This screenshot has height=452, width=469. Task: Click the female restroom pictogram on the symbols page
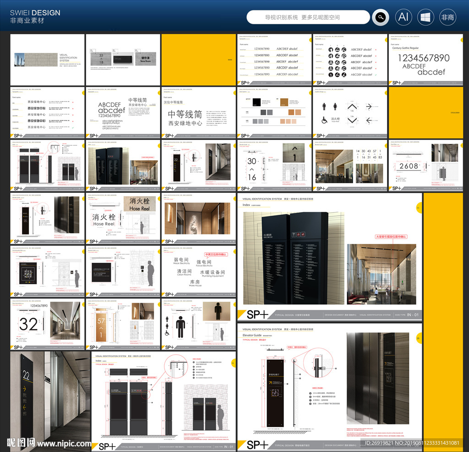tap(335, 106)
